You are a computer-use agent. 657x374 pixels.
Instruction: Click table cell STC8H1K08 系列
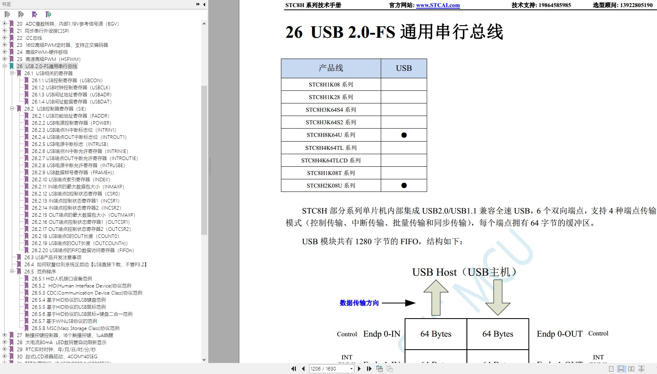coord(331,84)
